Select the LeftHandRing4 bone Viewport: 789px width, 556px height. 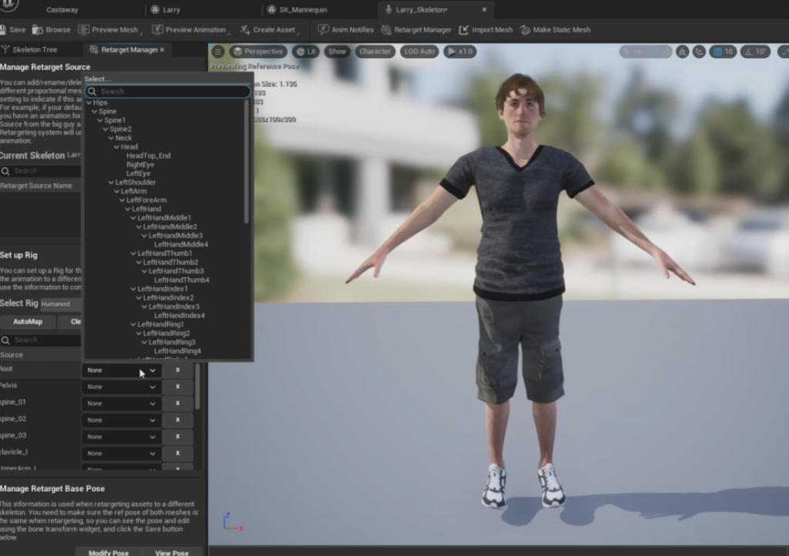tap(178, 351)
